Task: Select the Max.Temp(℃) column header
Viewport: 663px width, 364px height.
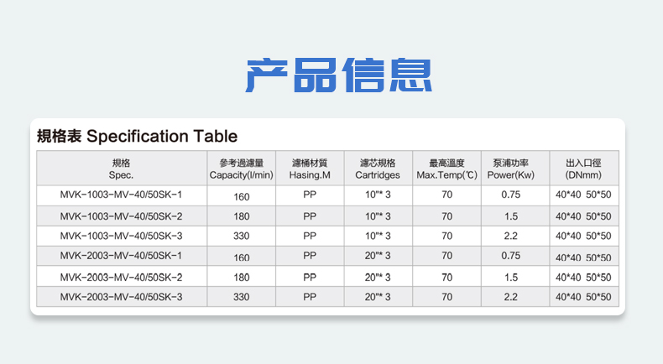Action: (x=446, y=169)
